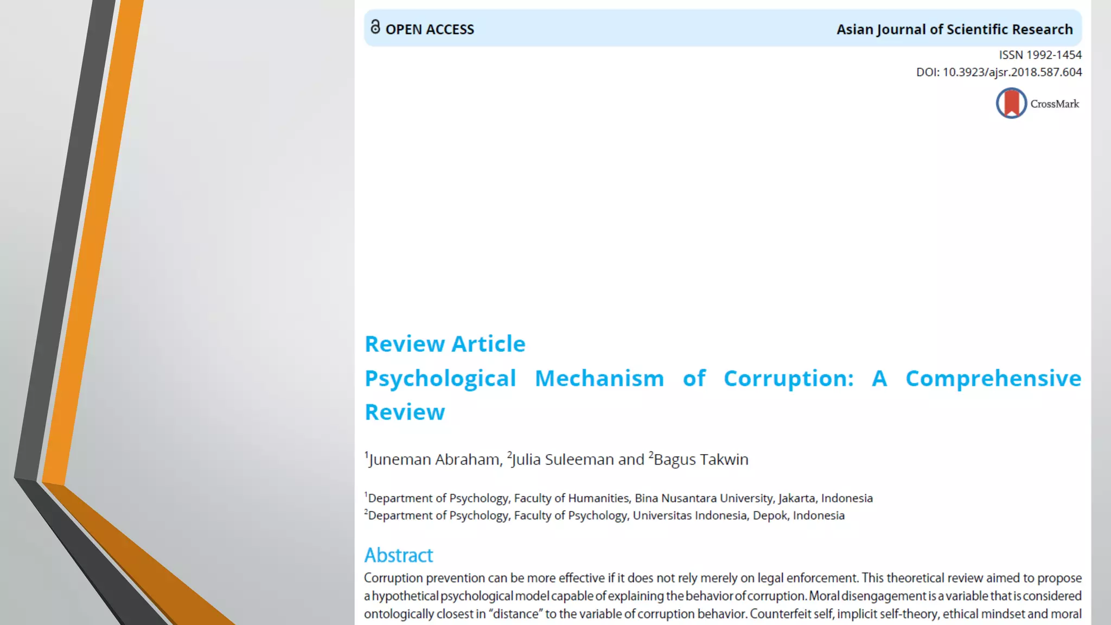The width and height of the screenshot is (1111, 625).
Task: Open the Asian Journal of Scientific Research title
Action: click(954, 29)
